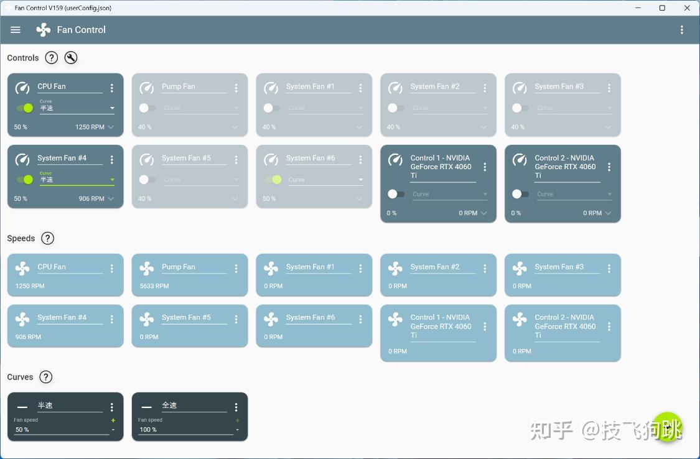Open the hamburger navigation menu
This screenshot has width=700, height=459.
(16, 30)
